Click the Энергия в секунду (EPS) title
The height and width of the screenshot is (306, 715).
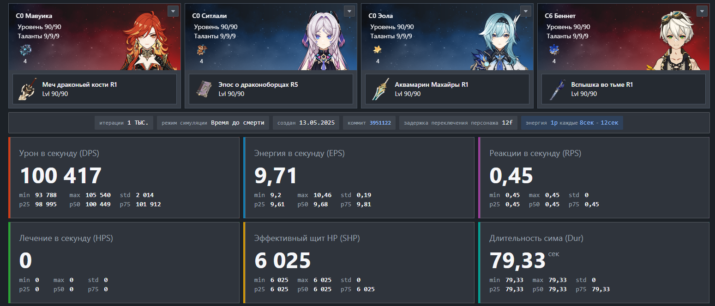[300, 153]
